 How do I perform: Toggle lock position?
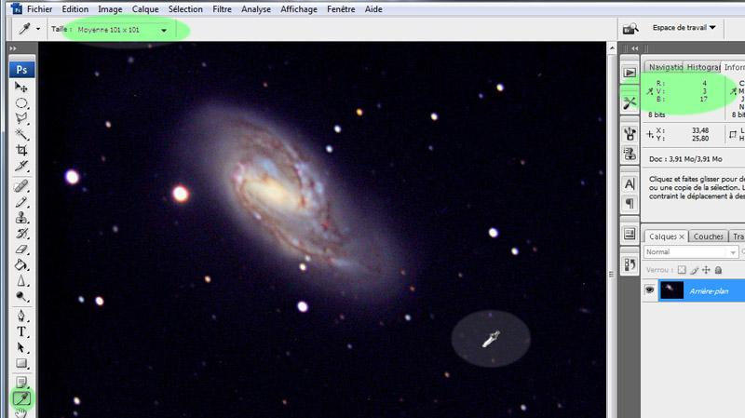click(706, 270)
